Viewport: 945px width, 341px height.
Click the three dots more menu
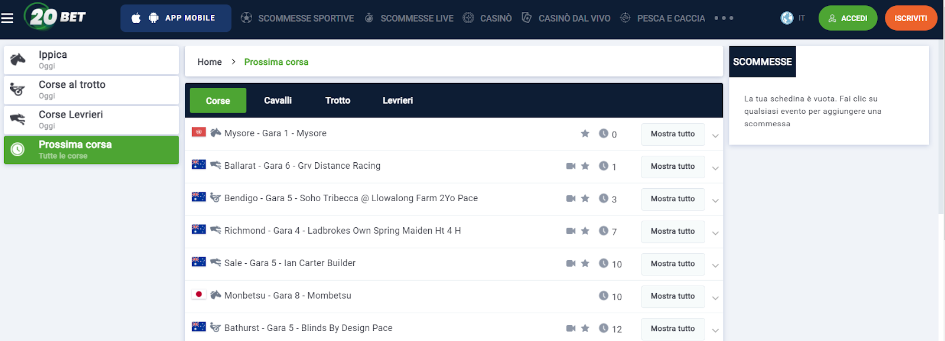pos(724,18)
